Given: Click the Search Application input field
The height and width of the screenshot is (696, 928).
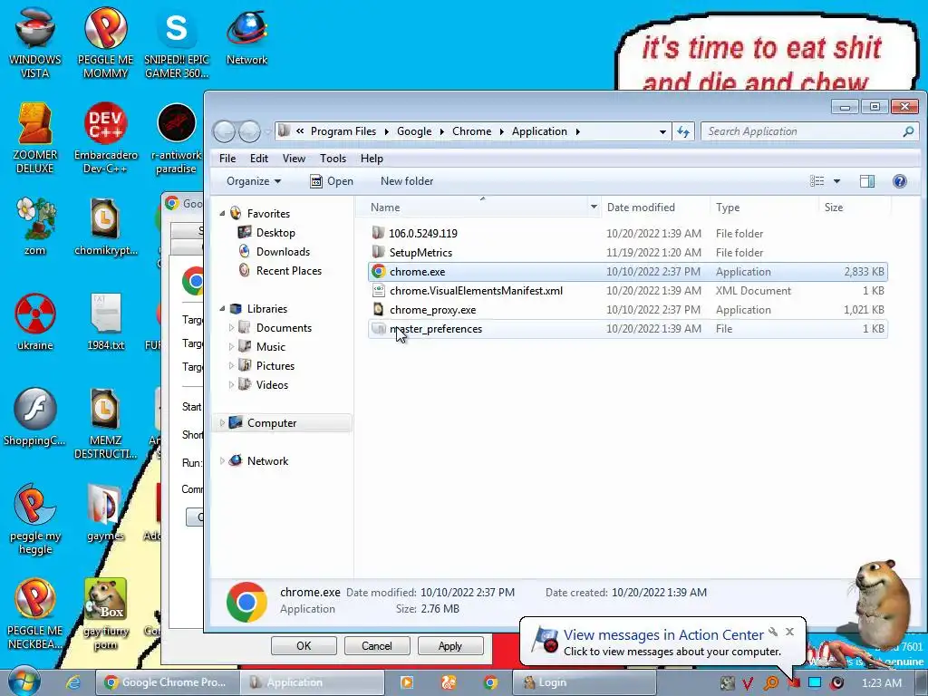Looking at the screenshot, I should 802,131.
